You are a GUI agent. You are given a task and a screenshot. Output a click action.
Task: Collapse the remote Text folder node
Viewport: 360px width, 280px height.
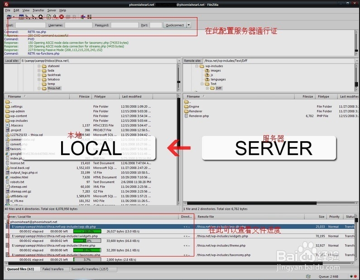202,84
